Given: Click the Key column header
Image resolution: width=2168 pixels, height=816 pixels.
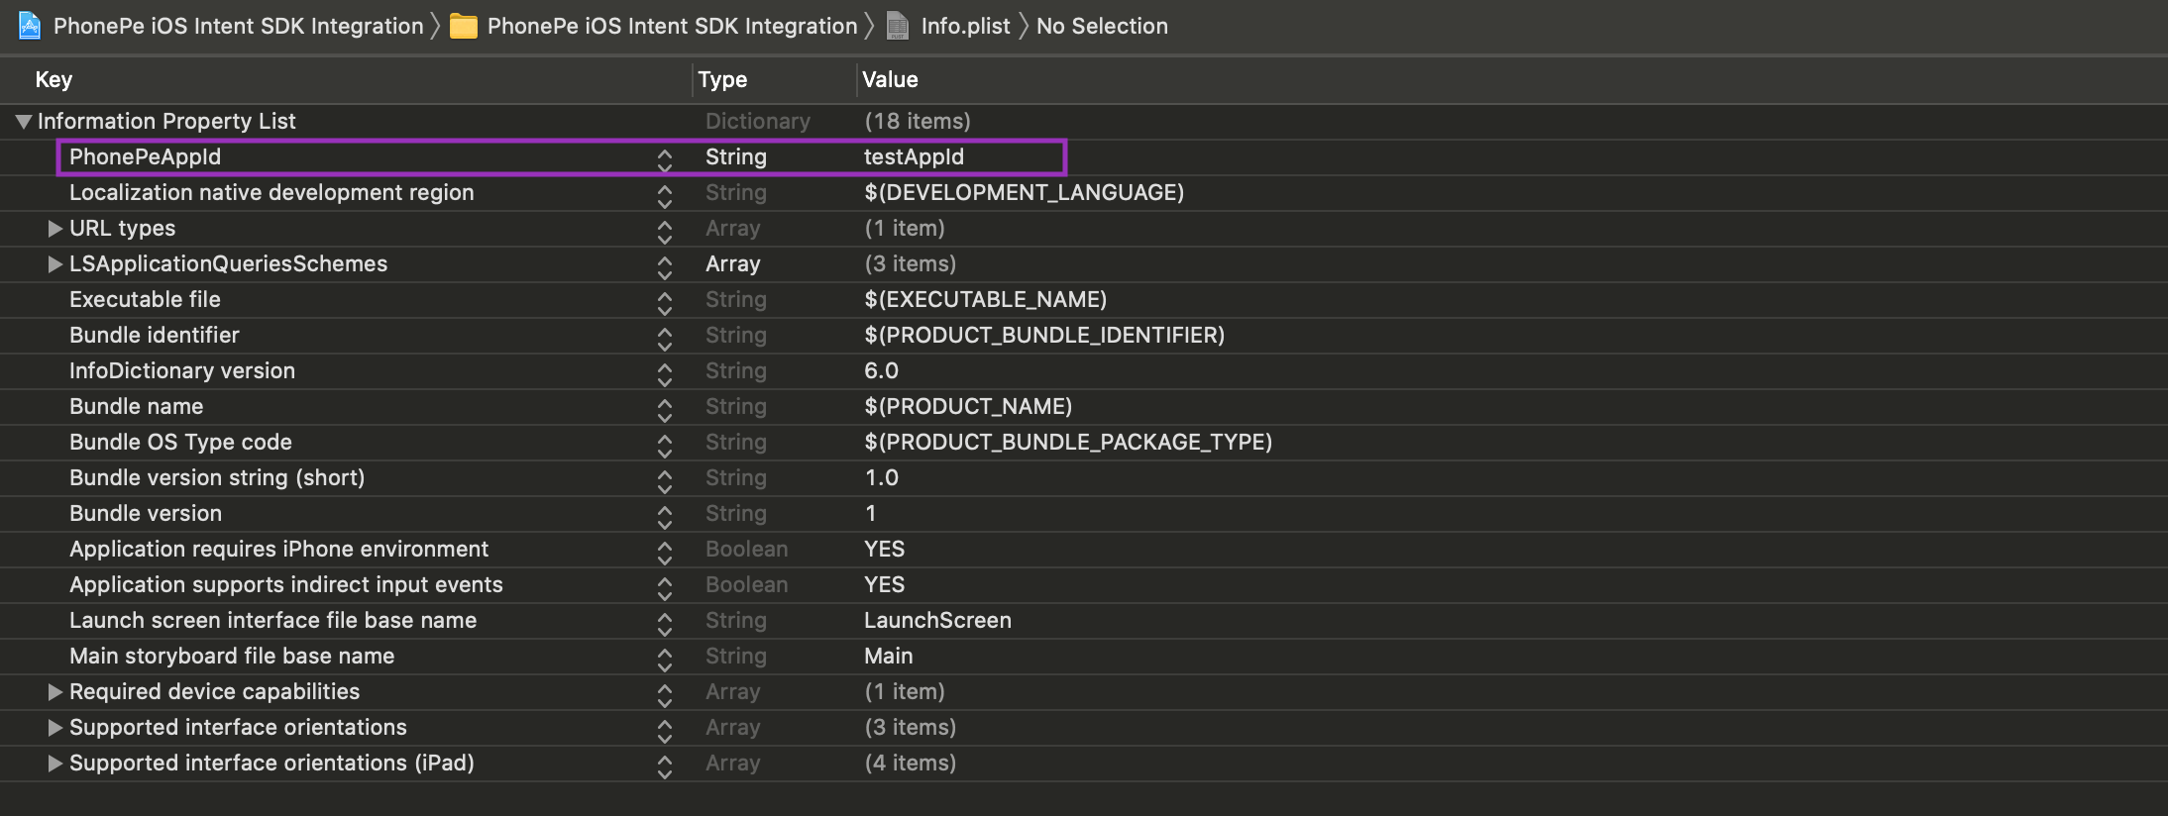Looking at the screenshot, I should [54, 79].
